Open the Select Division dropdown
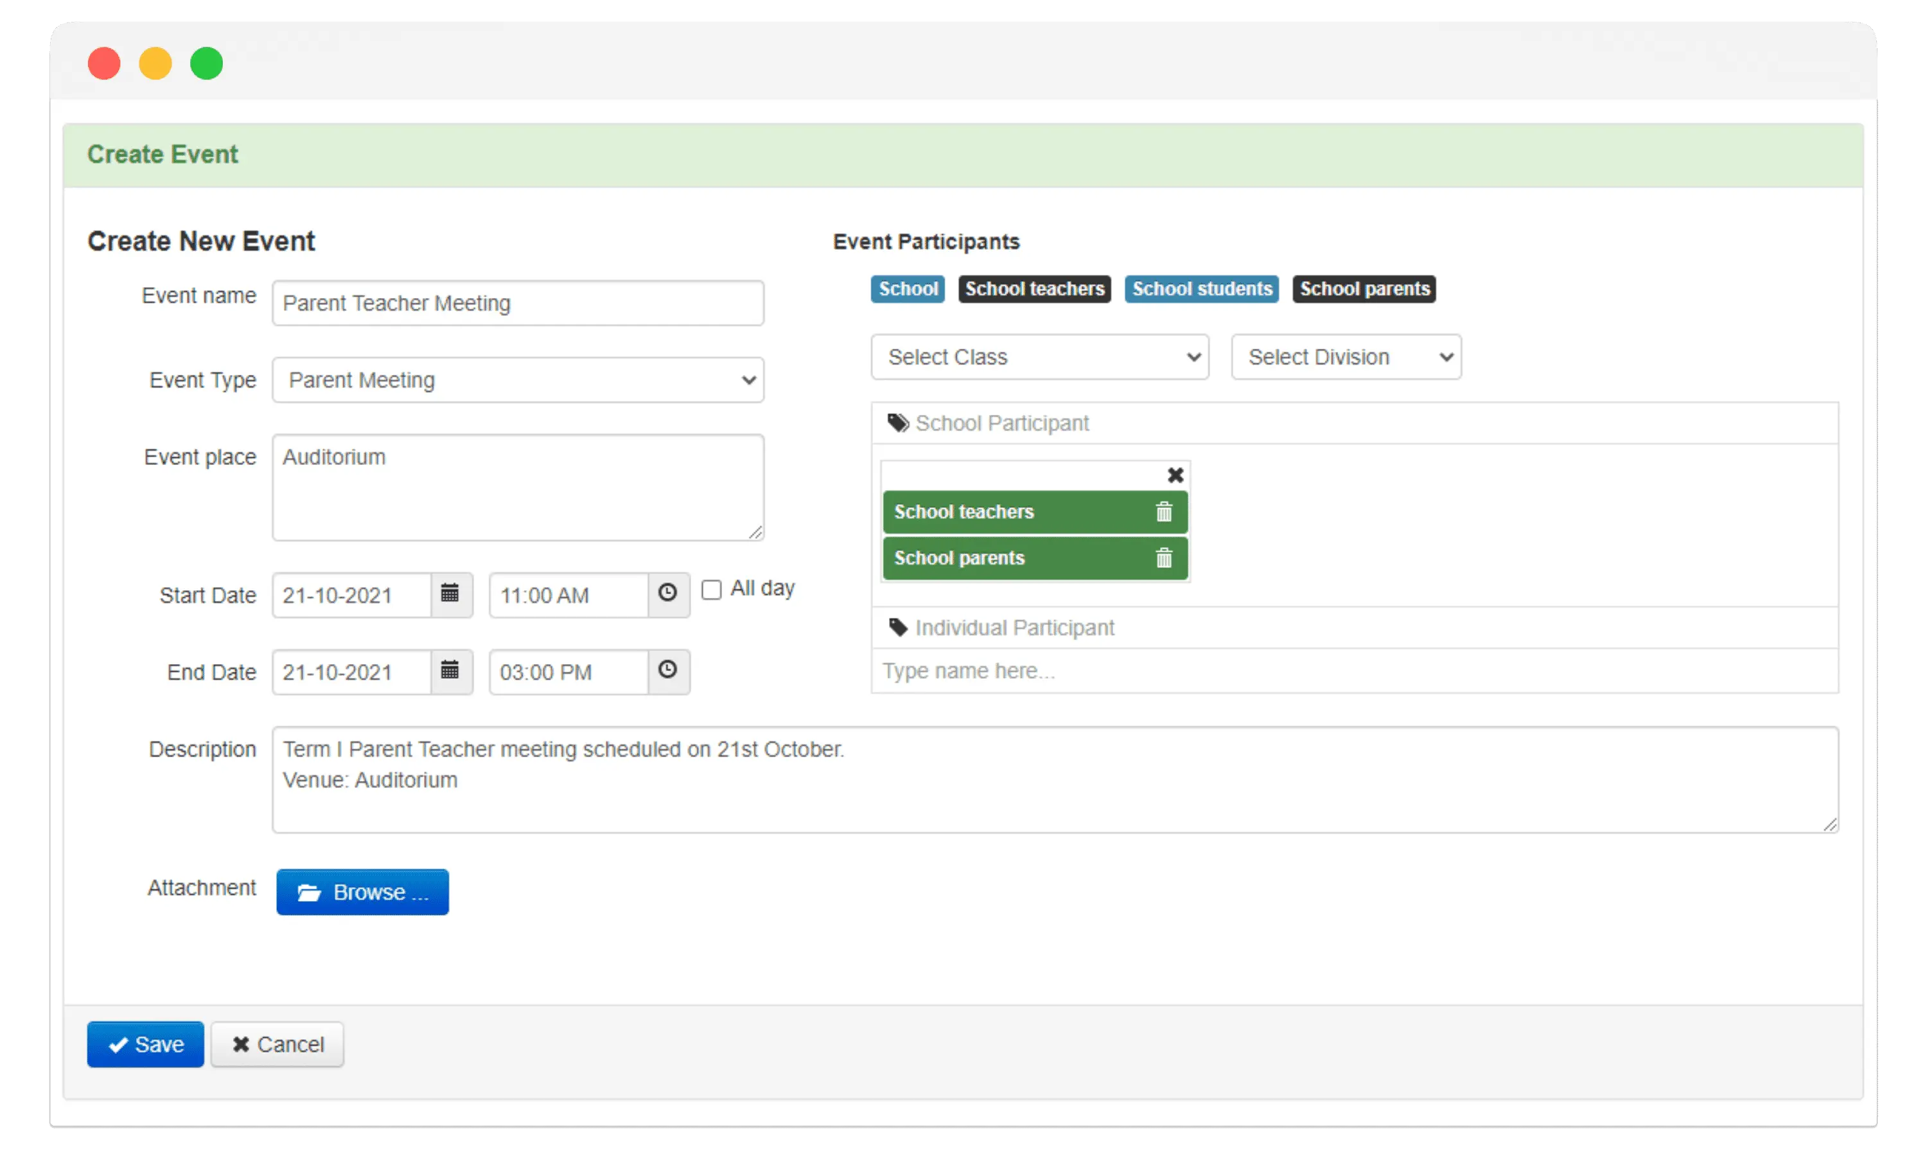The image size is (1927, 1156). [1346, 357]
